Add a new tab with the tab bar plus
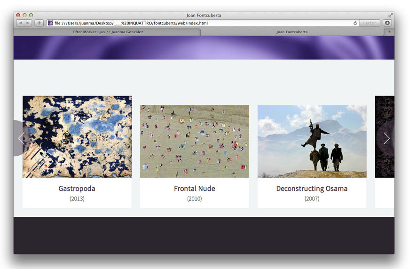409x269 pixels. pos(389,32)
